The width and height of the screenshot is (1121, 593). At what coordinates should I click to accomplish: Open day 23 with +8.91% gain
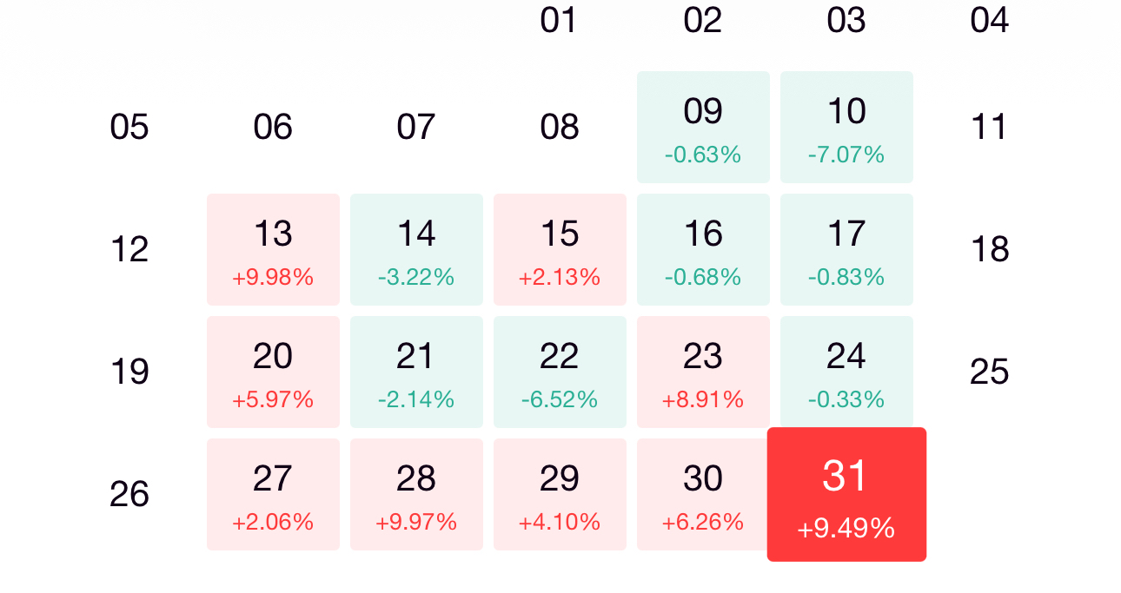pyautogui.click(x=703, y=372)
